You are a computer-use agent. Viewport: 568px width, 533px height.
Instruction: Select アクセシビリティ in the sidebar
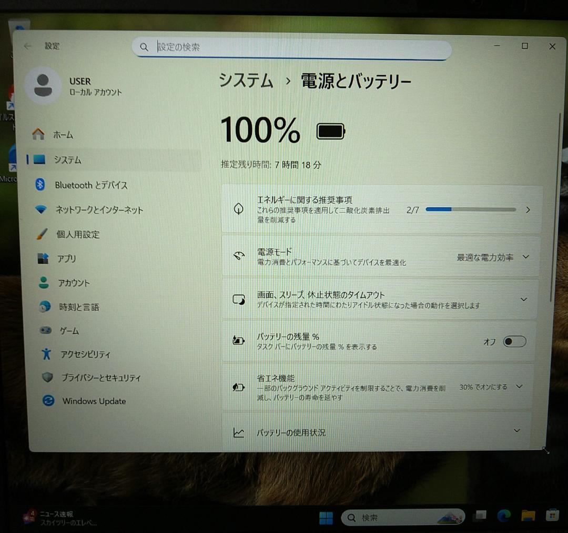[84, 354]
